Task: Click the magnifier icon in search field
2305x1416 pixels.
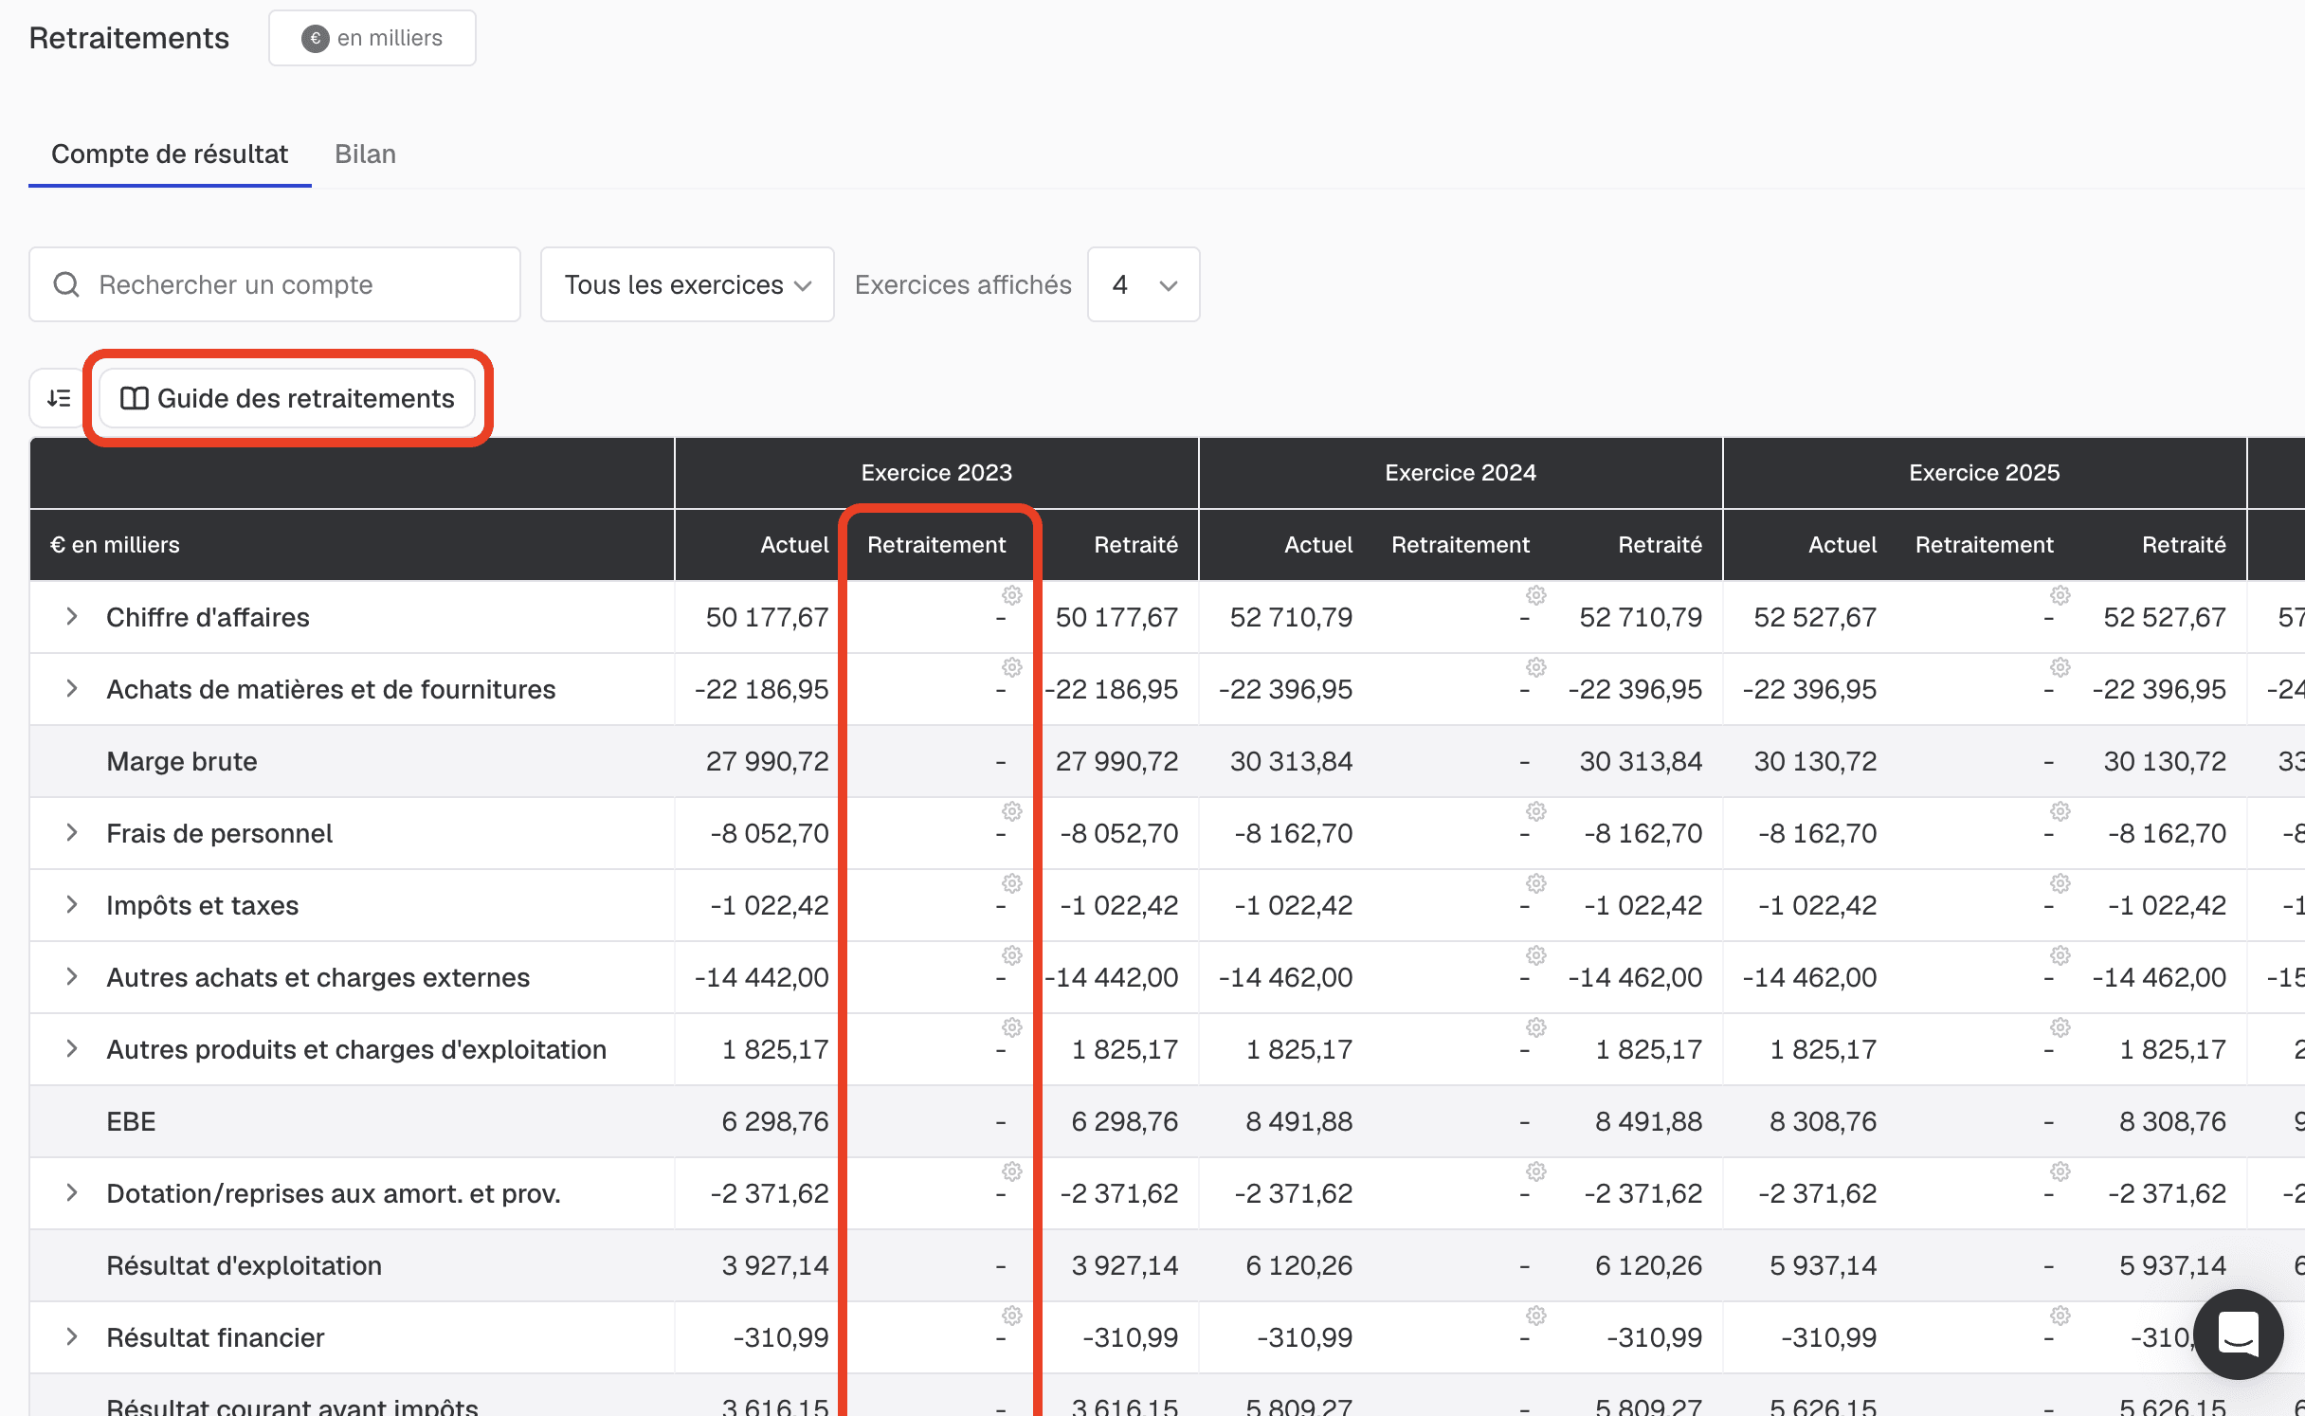Action: coord(66,284)
